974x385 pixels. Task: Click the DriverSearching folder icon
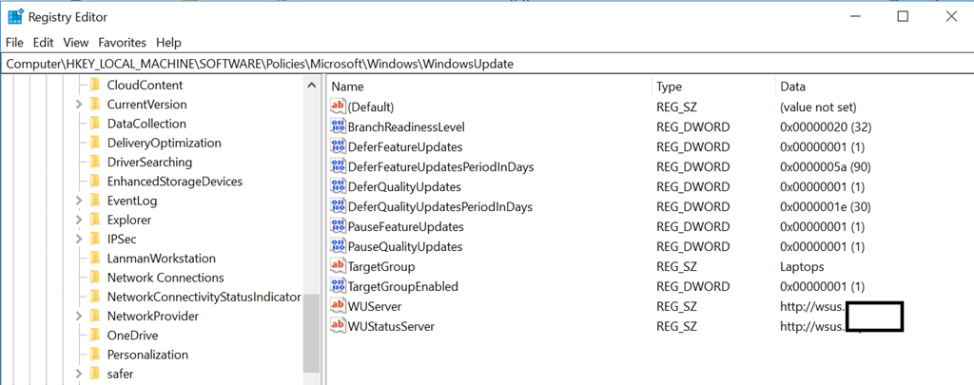pos(95,162)
